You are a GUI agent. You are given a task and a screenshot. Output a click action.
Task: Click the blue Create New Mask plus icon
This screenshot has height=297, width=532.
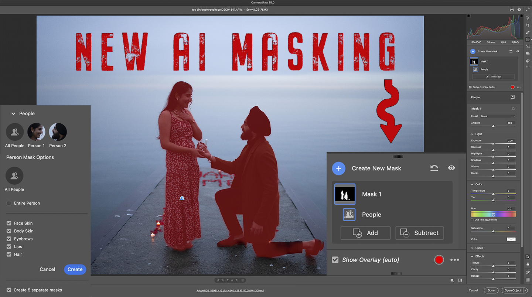click(x=339, y=168)
